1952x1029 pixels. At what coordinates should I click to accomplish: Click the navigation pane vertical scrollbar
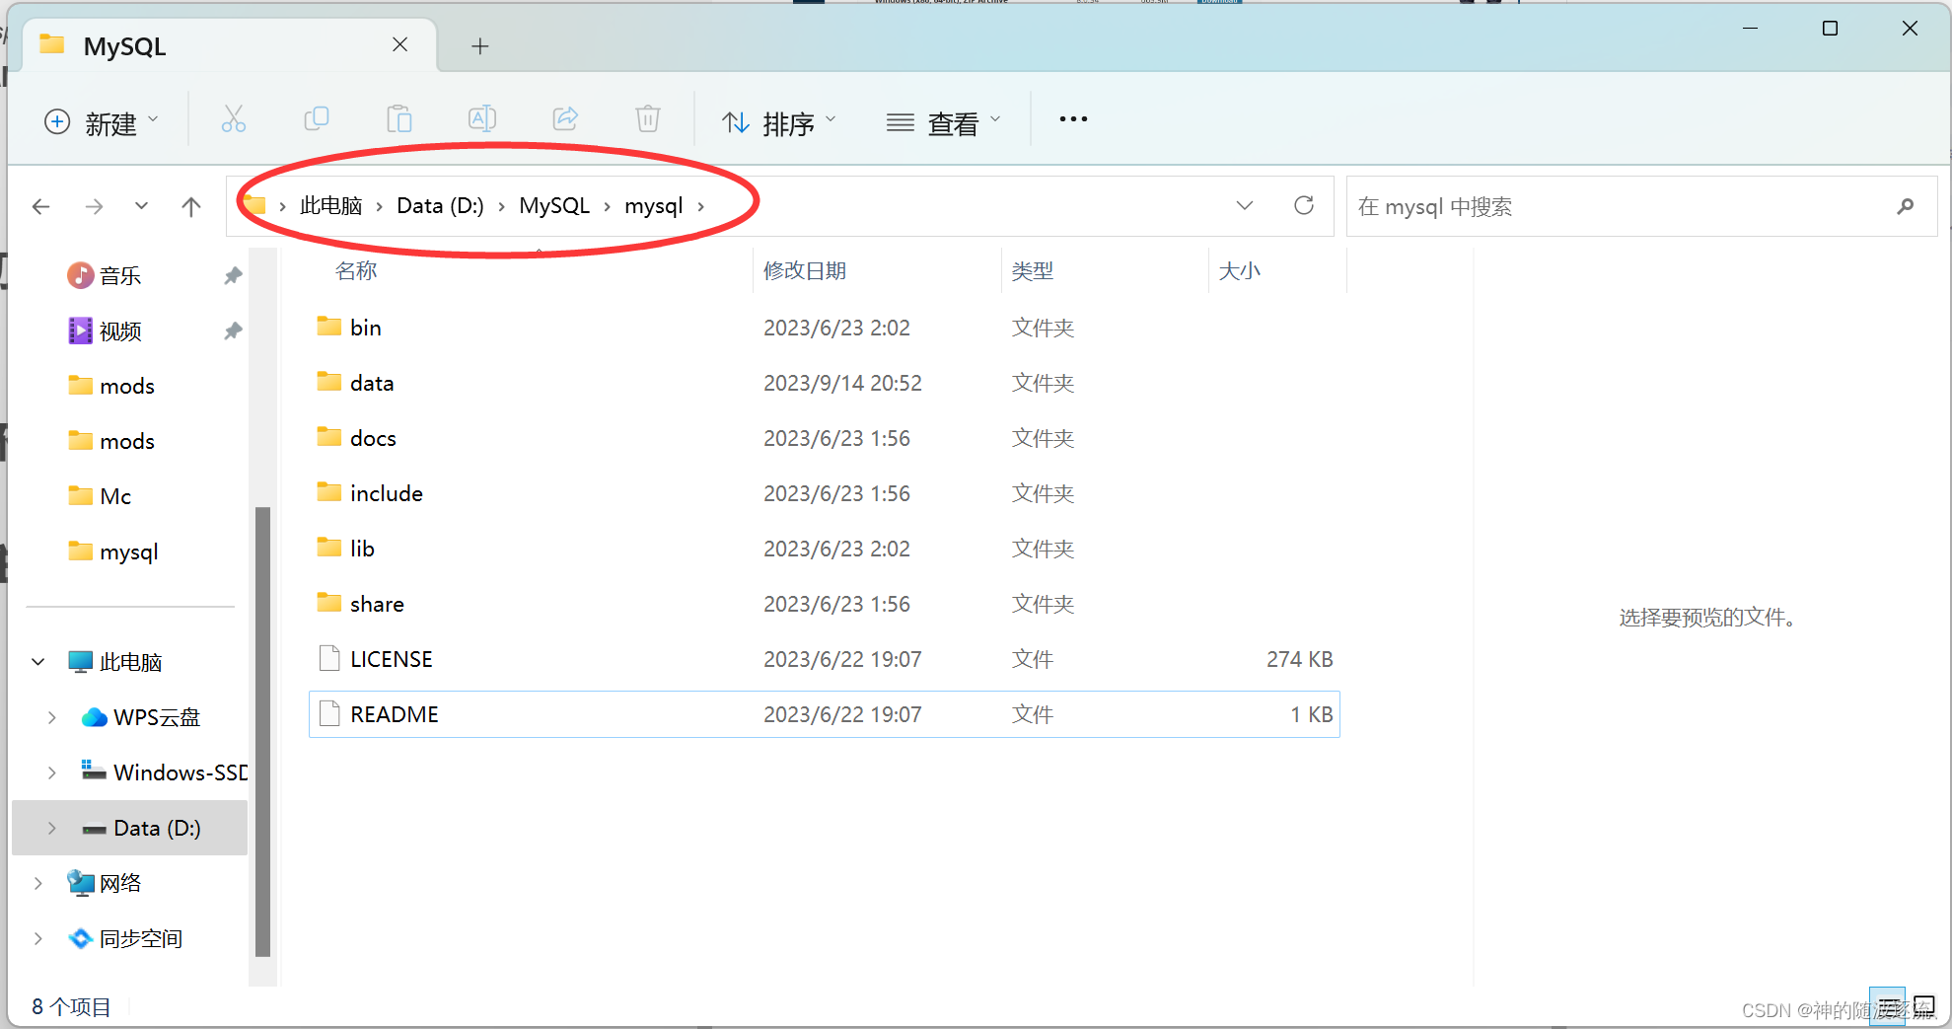(x=262, y=730)
